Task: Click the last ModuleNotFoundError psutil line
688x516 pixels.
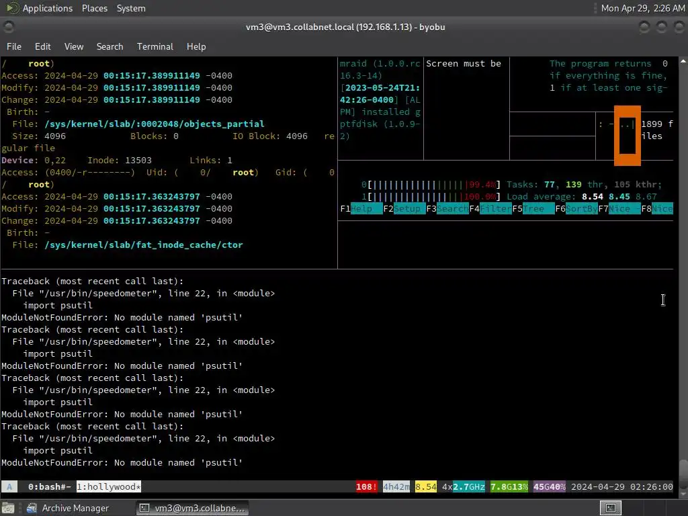Action: point(122,462)
